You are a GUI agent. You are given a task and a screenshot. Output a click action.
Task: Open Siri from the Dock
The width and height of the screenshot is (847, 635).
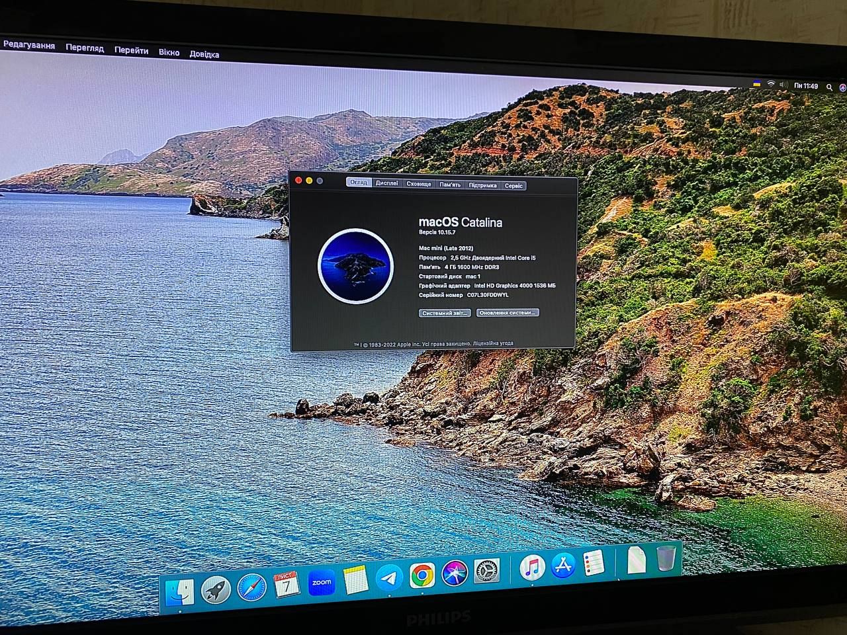pos(455,573)
